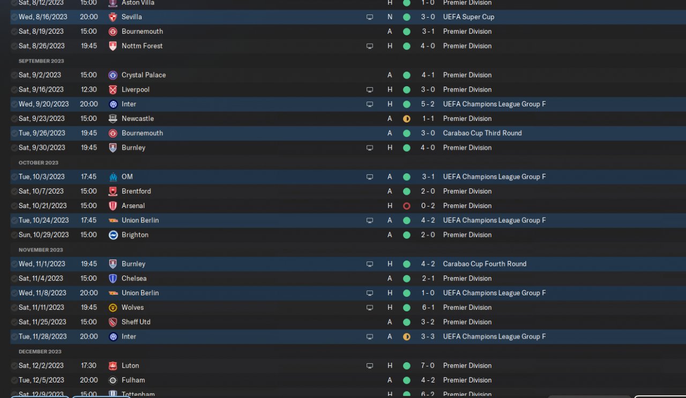
Task: Click the red loss indicator on Arsenal row
Action: [406, 206]
